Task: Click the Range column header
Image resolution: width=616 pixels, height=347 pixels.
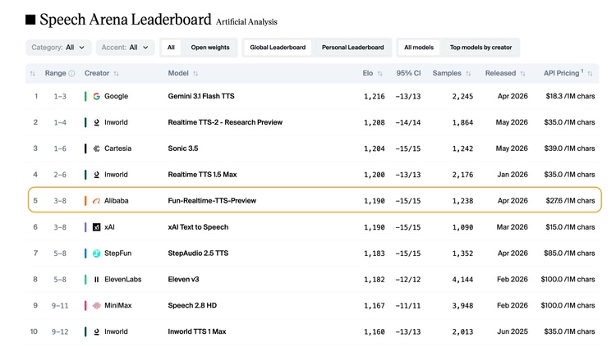Action: (55, 73)
